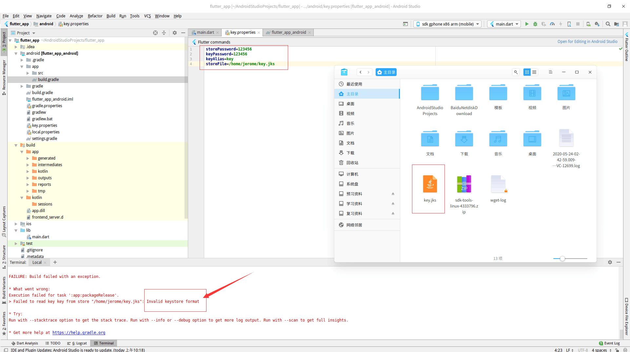
Task: Open Device File Explorer side panel
Action: 626,316
